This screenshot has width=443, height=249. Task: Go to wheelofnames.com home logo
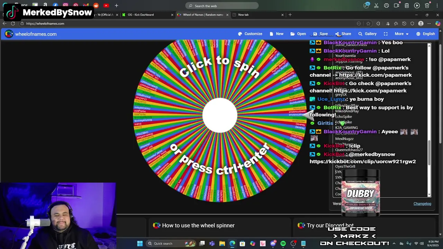coord(31,34)
